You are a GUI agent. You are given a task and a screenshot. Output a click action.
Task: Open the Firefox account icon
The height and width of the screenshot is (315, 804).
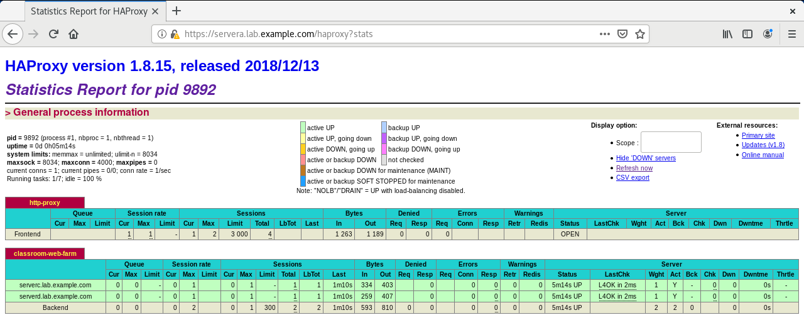(x=768, y=34)
